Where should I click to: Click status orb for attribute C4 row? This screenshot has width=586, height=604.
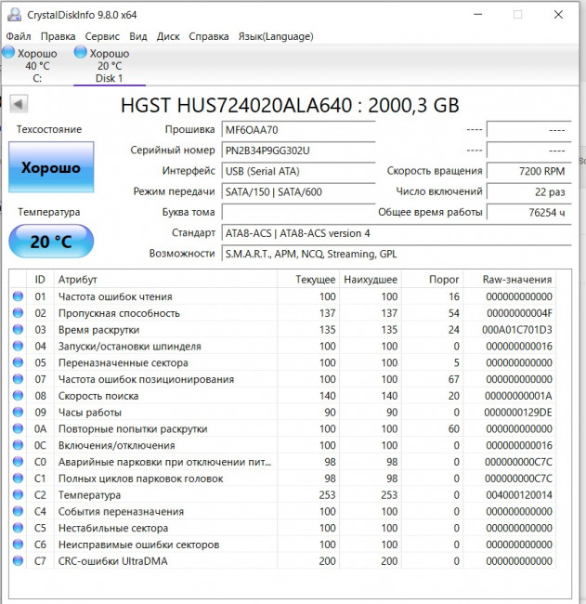(x=18, y=511)
